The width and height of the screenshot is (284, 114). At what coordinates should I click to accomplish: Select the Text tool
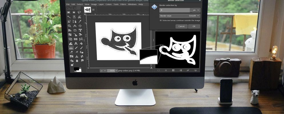(76, 44)
